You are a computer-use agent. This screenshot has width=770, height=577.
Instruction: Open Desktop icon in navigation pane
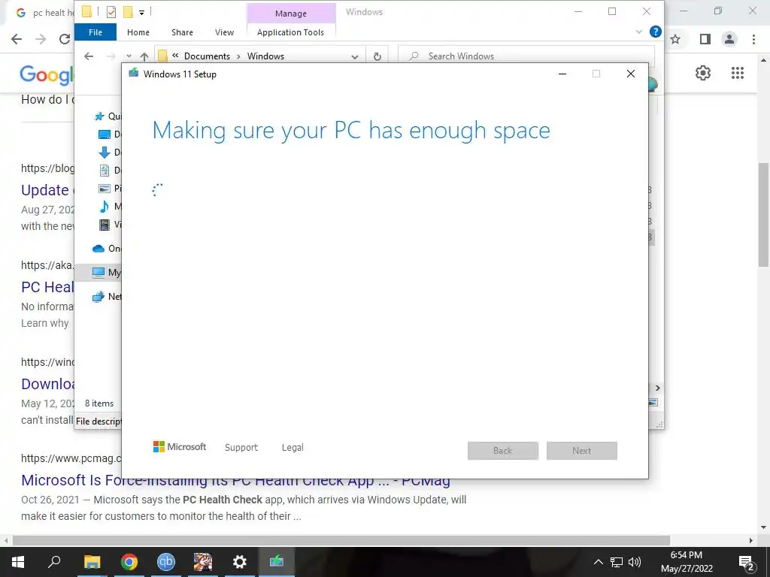tap(104, 134)
